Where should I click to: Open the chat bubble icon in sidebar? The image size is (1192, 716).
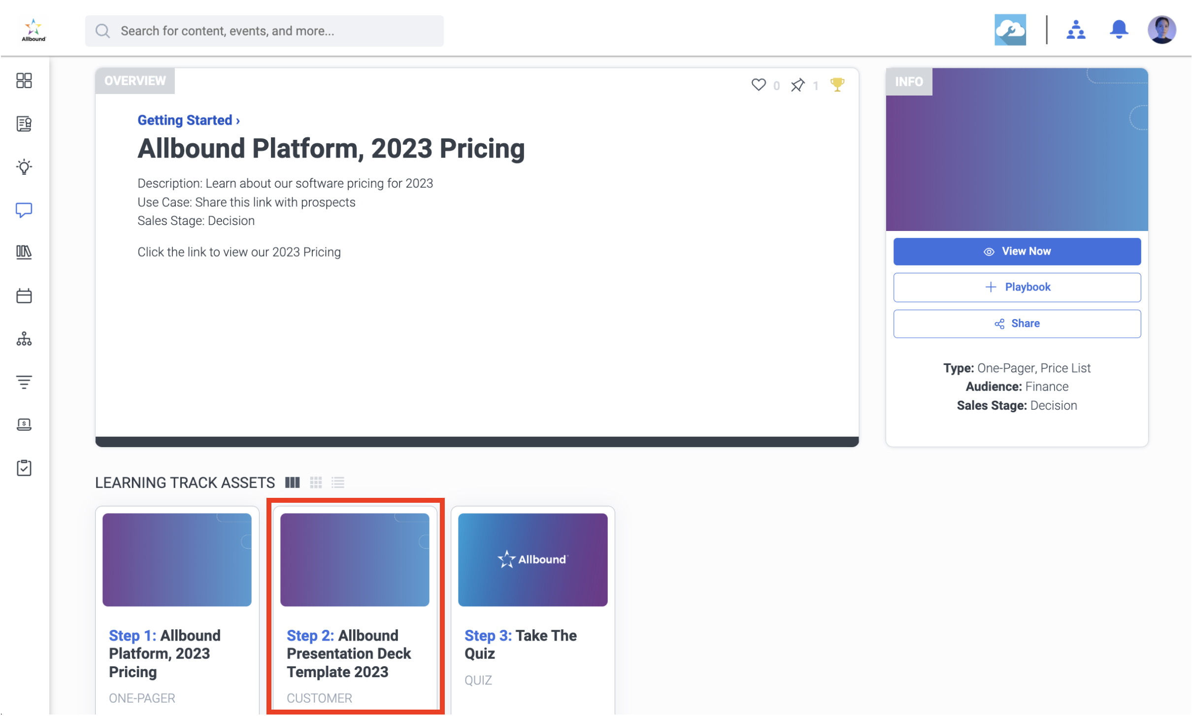pyautogui.click(x=24, y=210)
